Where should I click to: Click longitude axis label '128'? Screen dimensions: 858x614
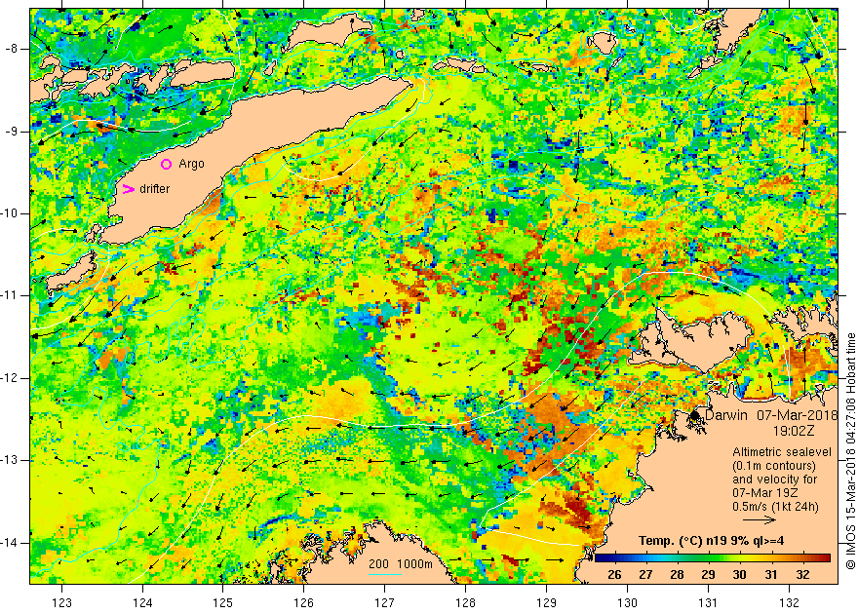point(466,603)
